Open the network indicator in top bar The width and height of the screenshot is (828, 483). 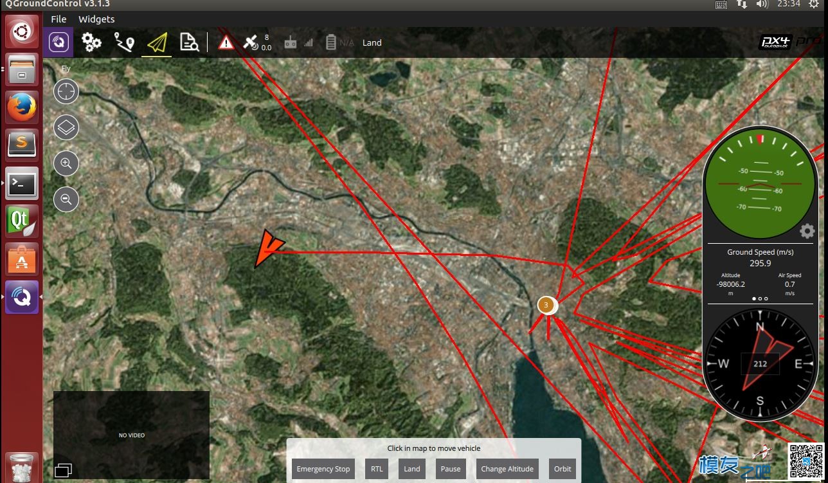(742, 4)
